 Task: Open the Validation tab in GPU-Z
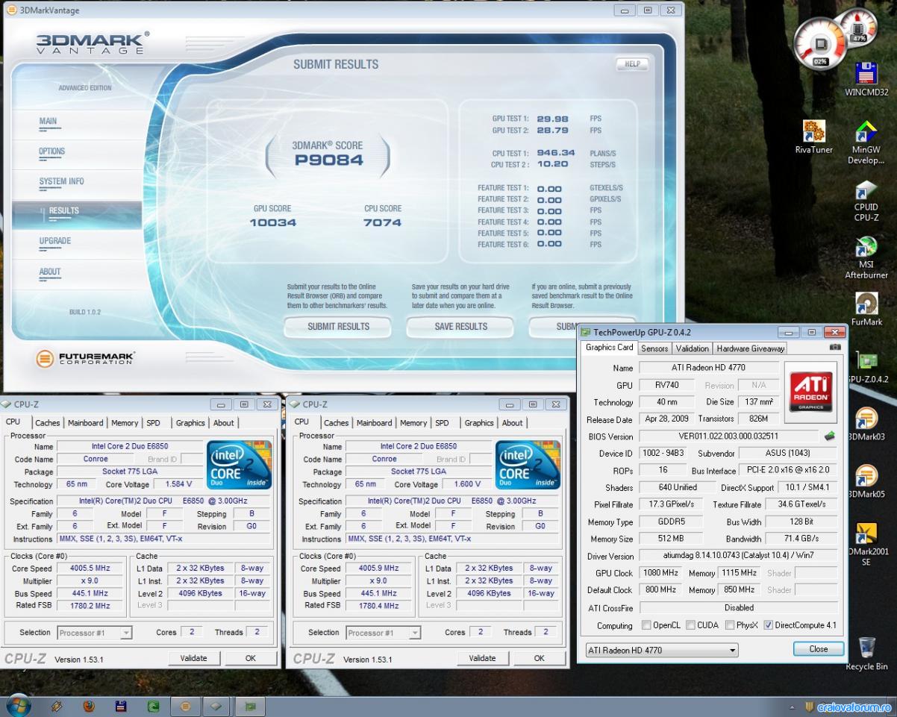coord(693,348)
